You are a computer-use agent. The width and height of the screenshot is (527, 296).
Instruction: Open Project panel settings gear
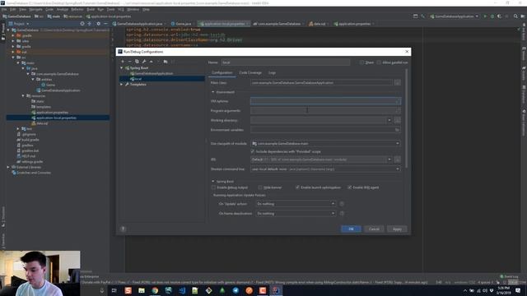point(98,24)
